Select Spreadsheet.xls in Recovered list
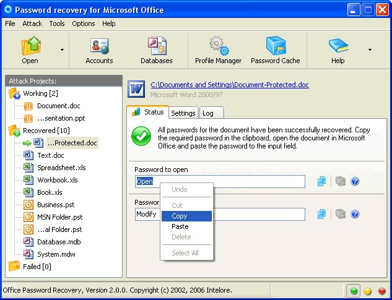The height and width of the screenshot is (300, 392). coord(61,168)
